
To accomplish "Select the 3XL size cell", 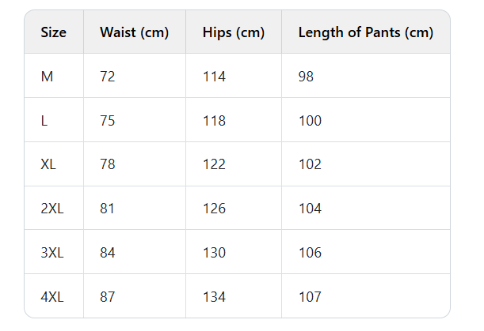I will pos(51,253).
